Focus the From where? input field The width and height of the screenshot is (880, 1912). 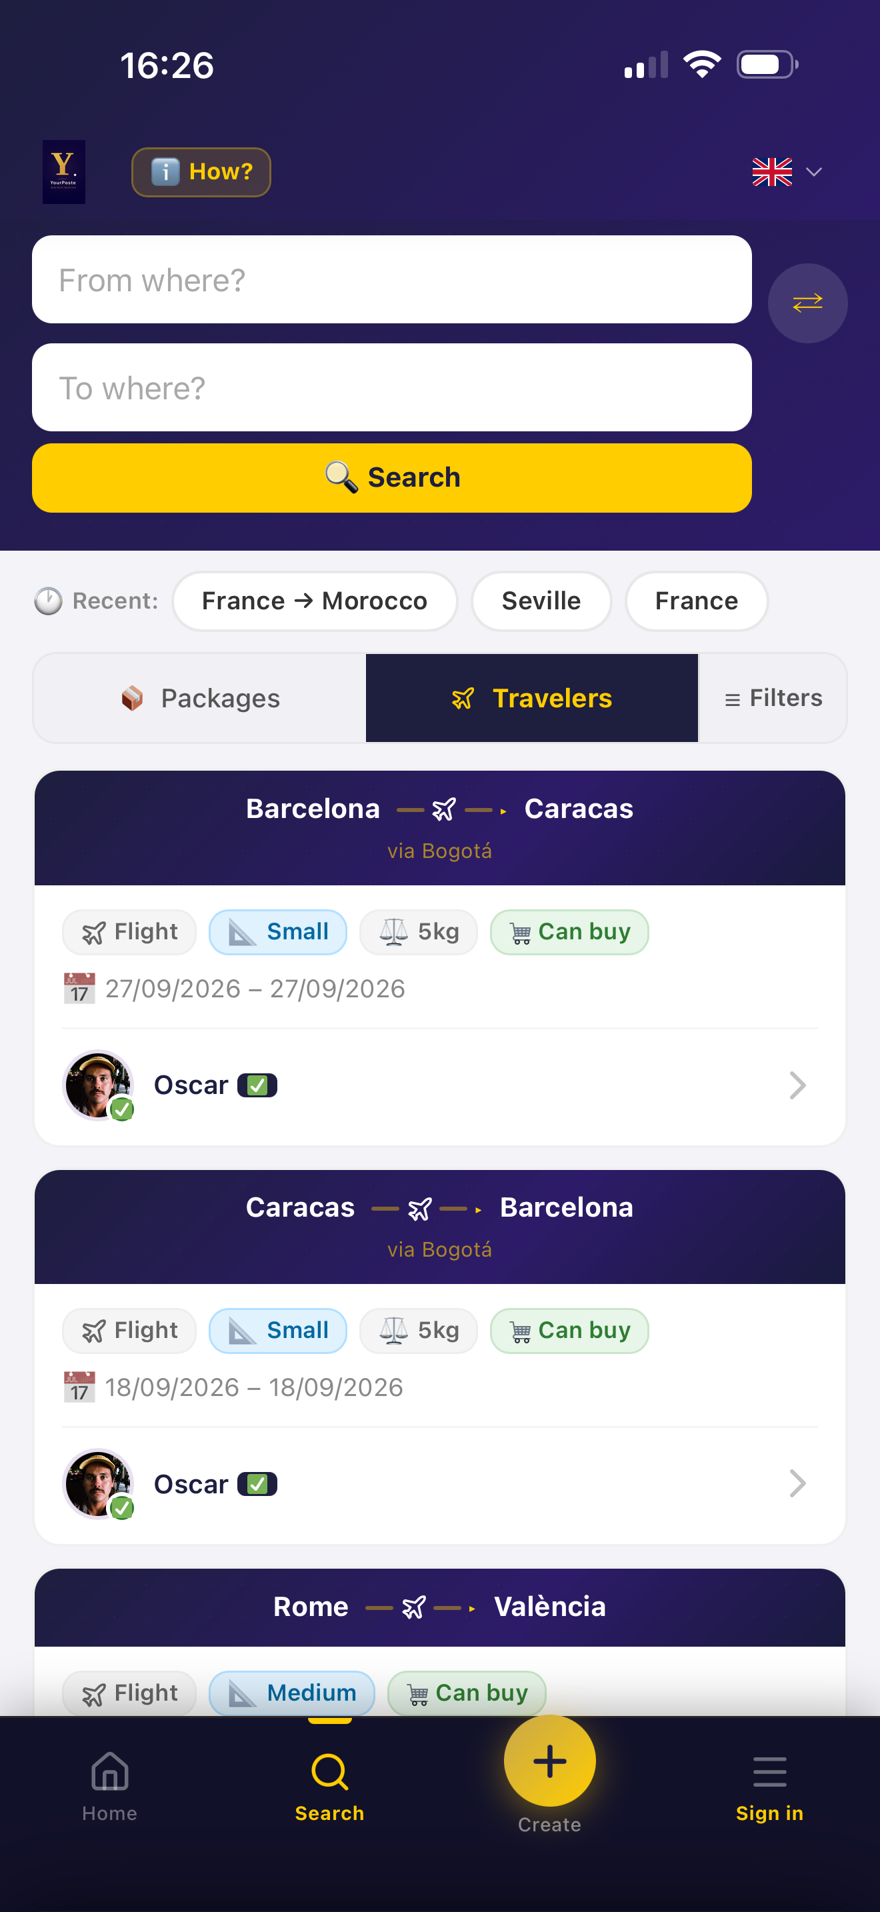[392, 279]
